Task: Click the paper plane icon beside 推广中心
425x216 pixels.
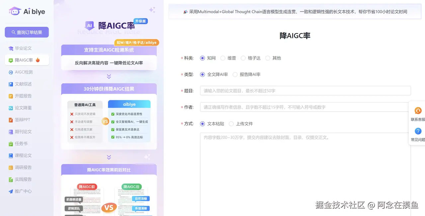Action: click(x=11, y=191)
